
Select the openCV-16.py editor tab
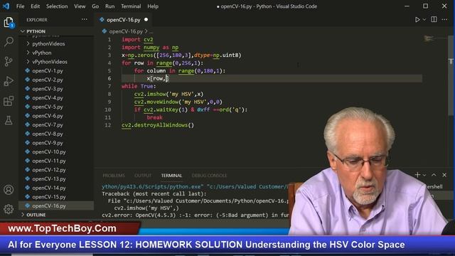[x=123, y=20]
